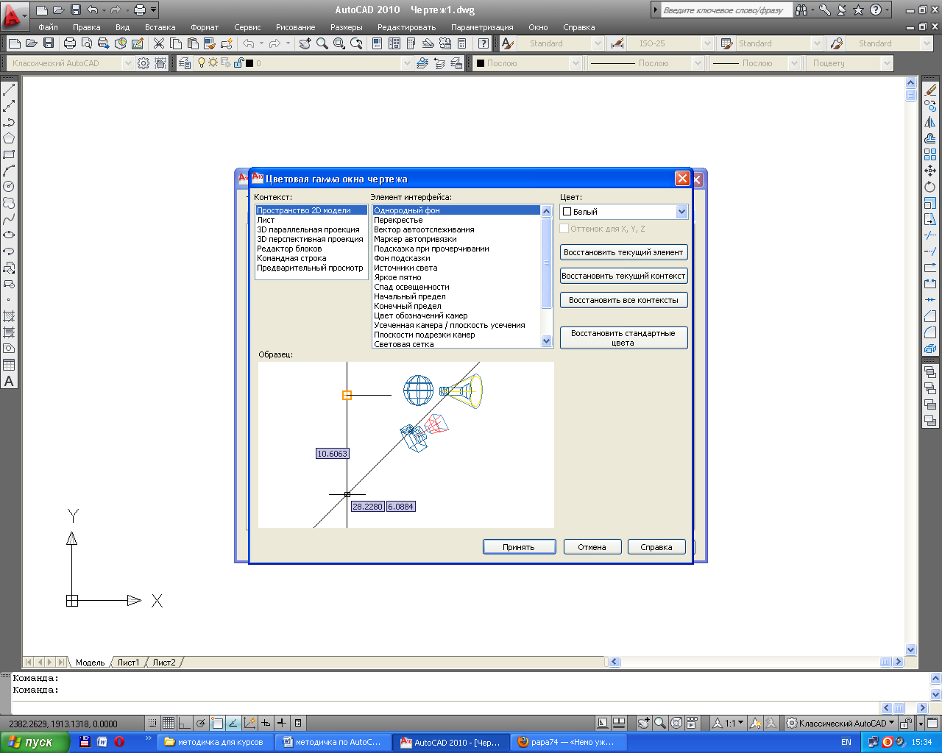Select the Rotate modify tool
This screenshot has height=753, width=942.
pyautogui.click(x=930, y=187)
